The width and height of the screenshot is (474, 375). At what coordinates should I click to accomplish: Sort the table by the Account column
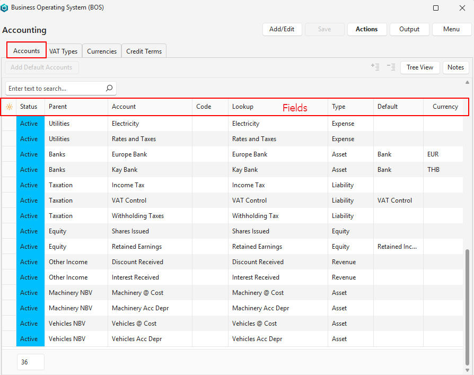tap(124, 107)
